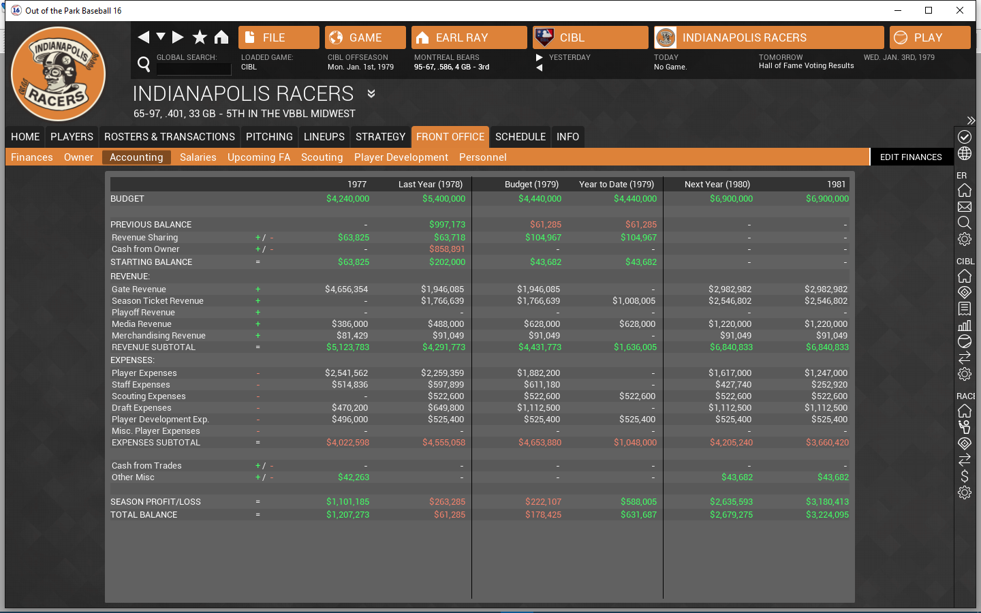The height and width of the screenshot is (613, 981).
Task: Open the Salaries subtab
Action: point(198,157)
